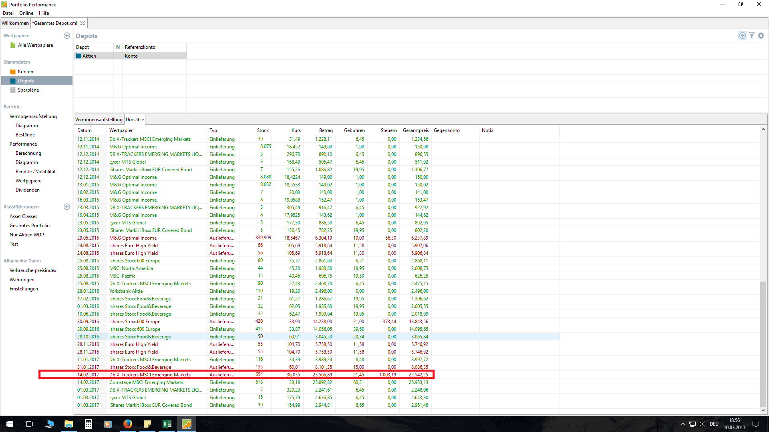This screenshot has width=769, height=432.
Task: Open Excel from the taskbar
Action: click(x=167, y=424)
